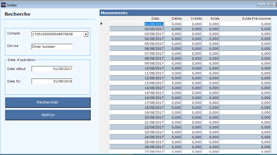277x155 pixels.
Task: Select the date cell 22/08/2017
Action: click(x=137, y=127)
